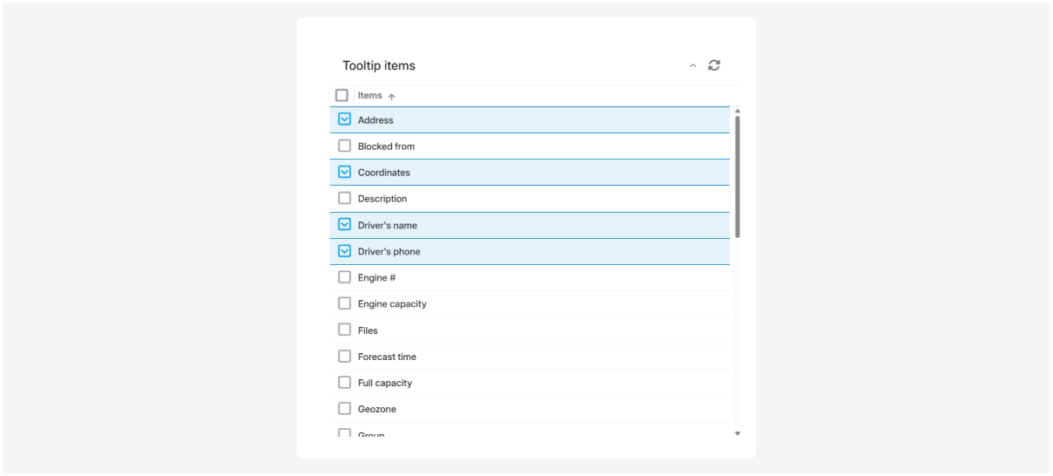Tick the Engine # checkbox
Viewport: 1053px width, 476px height.
click(x=344, y=277)
